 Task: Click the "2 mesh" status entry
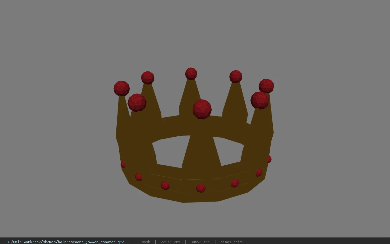[x=144, y=242]
